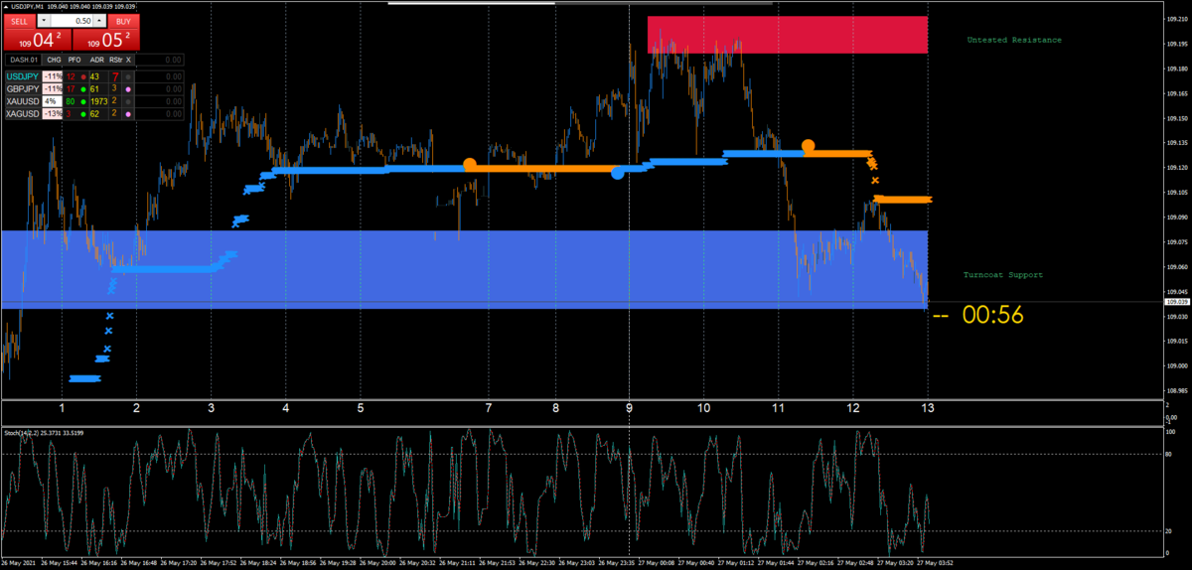
Task: Select the PFO column header
Action: [74, 60]
